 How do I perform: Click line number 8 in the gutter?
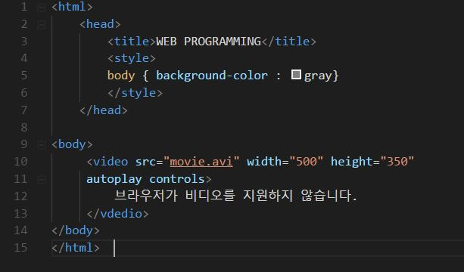[x=24, y=128]
